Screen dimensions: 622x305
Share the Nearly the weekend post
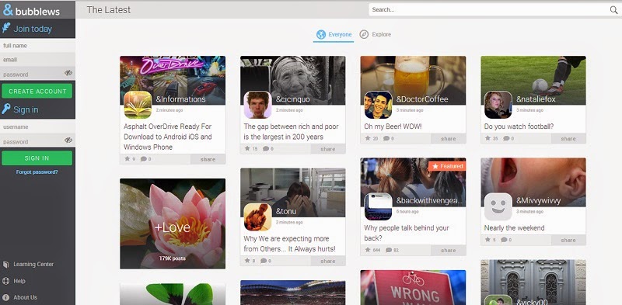coord(568,240)
